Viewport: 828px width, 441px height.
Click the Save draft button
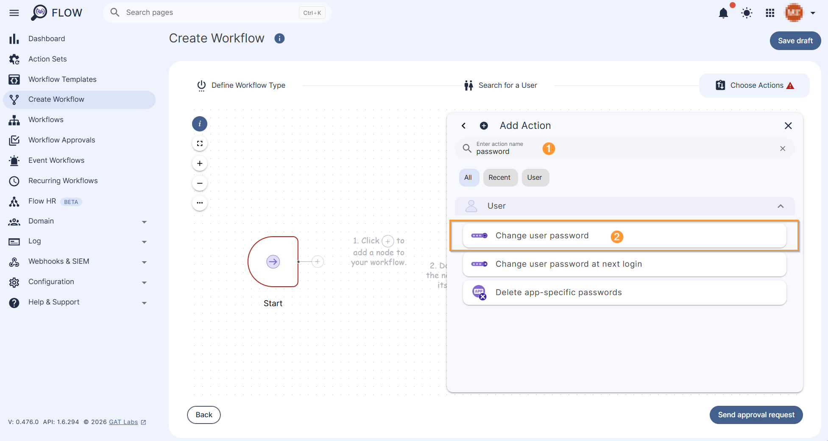[795, 41]
